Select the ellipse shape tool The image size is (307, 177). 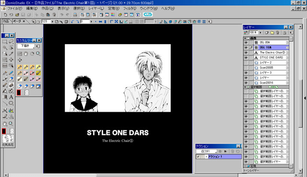coord(11,103)
